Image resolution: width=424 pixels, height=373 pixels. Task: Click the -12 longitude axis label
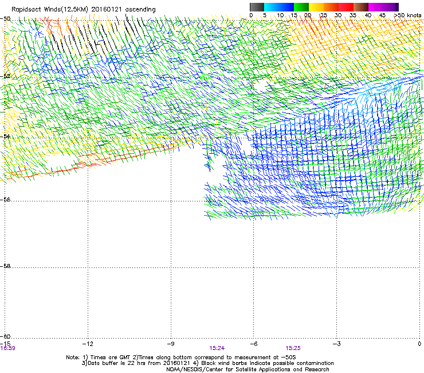click(88, 344)
